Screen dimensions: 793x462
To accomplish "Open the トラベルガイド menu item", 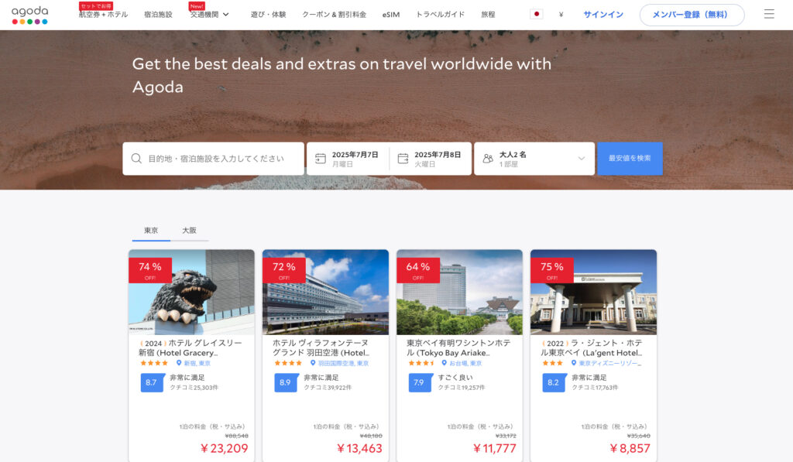I will tap(440, 15).
